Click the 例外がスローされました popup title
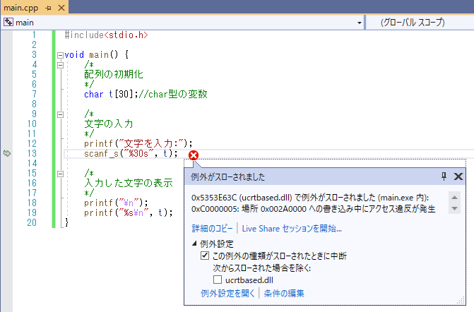The width and height of the screenshot is (474, 312). pyautogui.click(x=227, y=176)
